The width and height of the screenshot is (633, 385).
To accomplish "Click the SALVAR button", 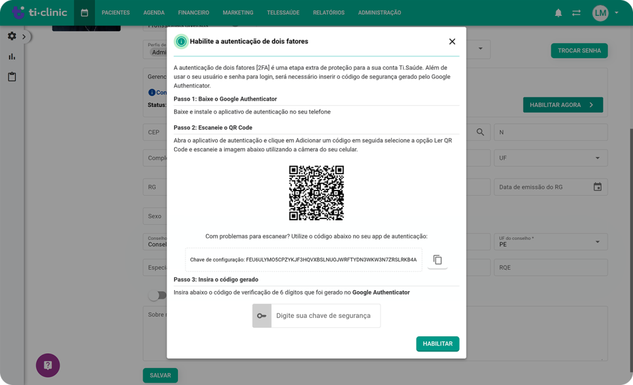I will coord(160,376).
